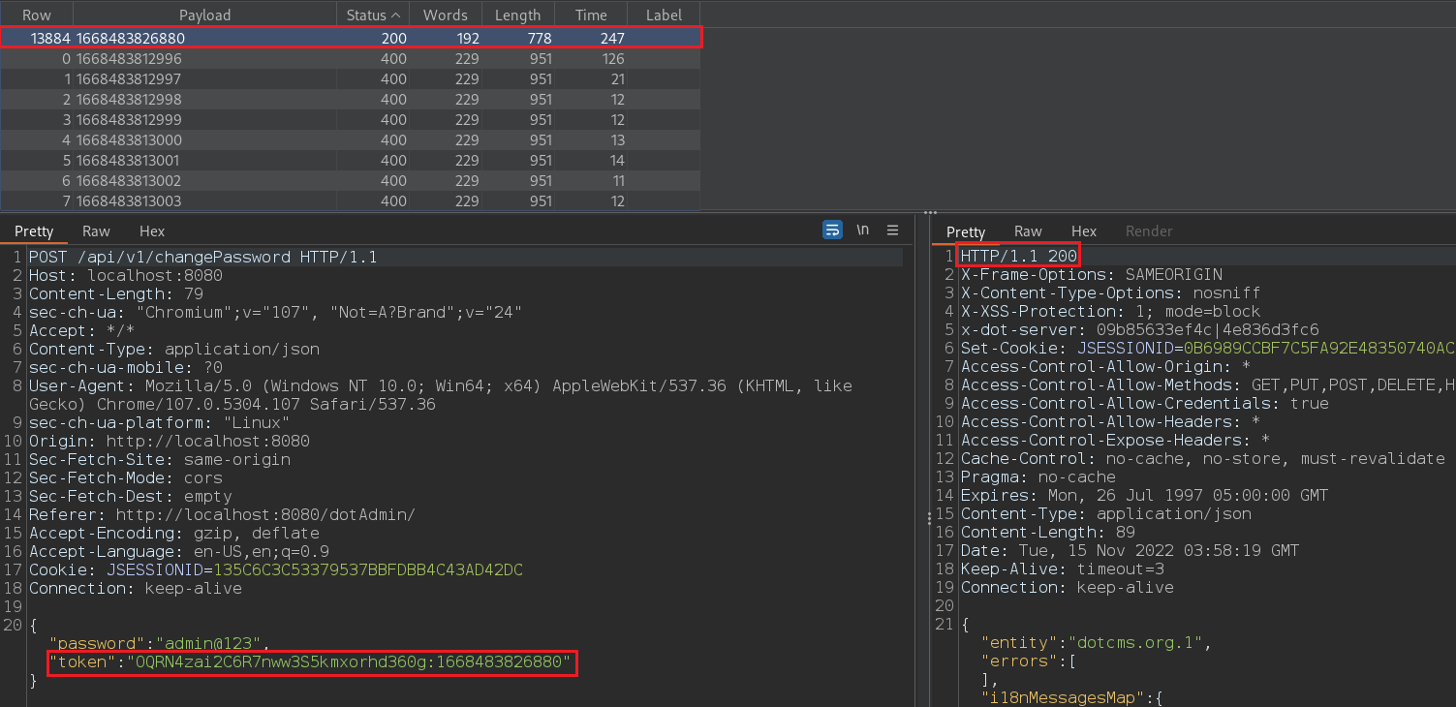Toggle word wrap icon in request editor
The image size is (1456, 707).
click(832, 231)
